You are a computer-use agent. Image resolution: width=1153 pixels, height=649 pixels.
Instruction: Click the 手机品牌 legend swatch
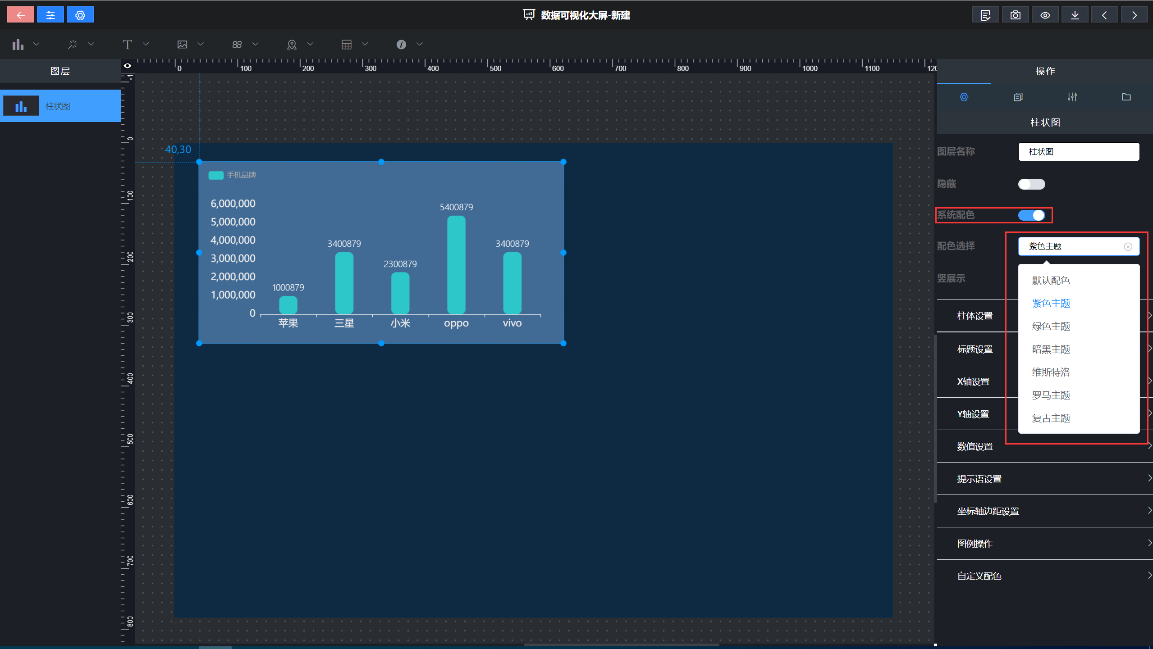click(x=216, y=175)
